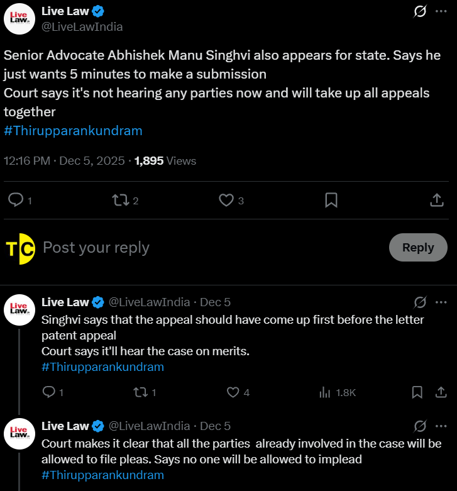The width and height of the screenshot is (457, 491).
Task: Open @LiveLawIndia handle under main tweet name
Action: (x=82, y=26)
